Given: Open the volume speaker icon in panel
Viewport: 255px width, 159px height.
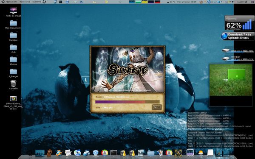Looking at the screenshot, I should 233,2.
